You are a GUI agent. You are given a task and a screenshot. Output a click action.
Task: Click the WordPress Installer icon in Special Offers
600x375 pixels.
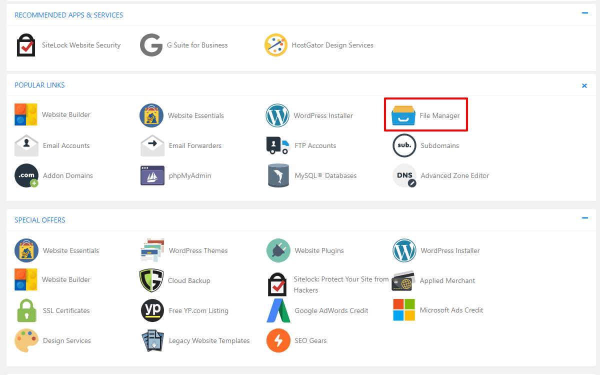[404, 250]
